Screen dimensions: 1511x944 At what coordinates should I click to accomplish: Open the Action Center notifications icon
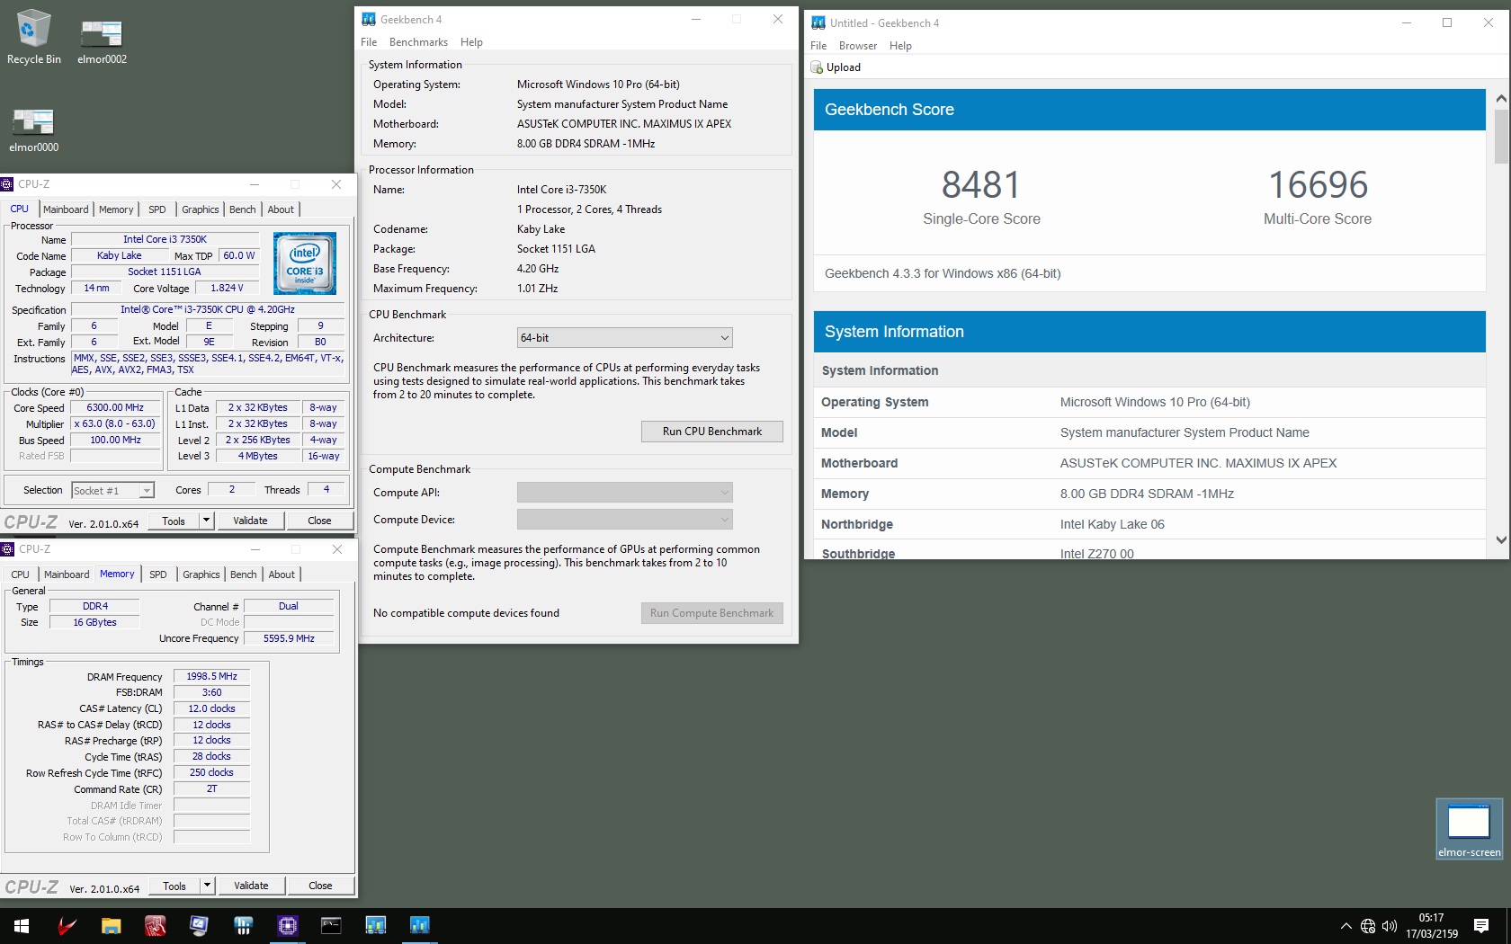(x=1481, y=926)
